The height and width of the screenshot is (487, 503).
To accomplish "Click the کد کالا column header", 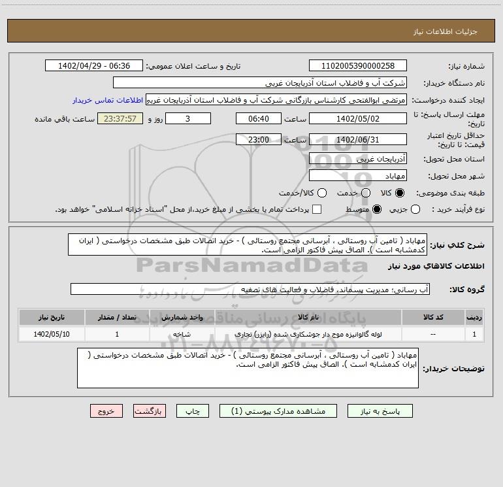I will pos(433,317).
